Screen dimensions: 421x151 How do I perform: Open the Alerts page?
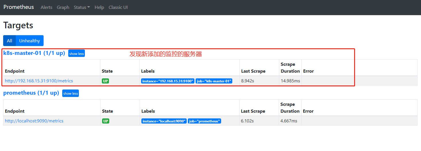coord(46,7)
